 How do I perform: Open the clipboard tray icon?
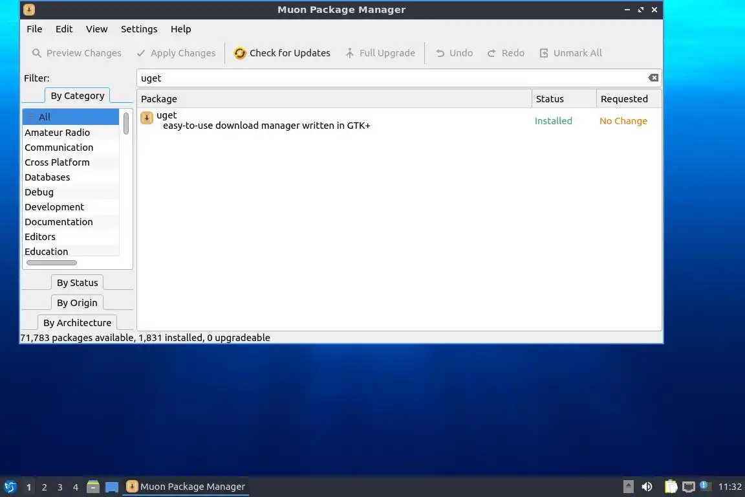click(671, 487)
